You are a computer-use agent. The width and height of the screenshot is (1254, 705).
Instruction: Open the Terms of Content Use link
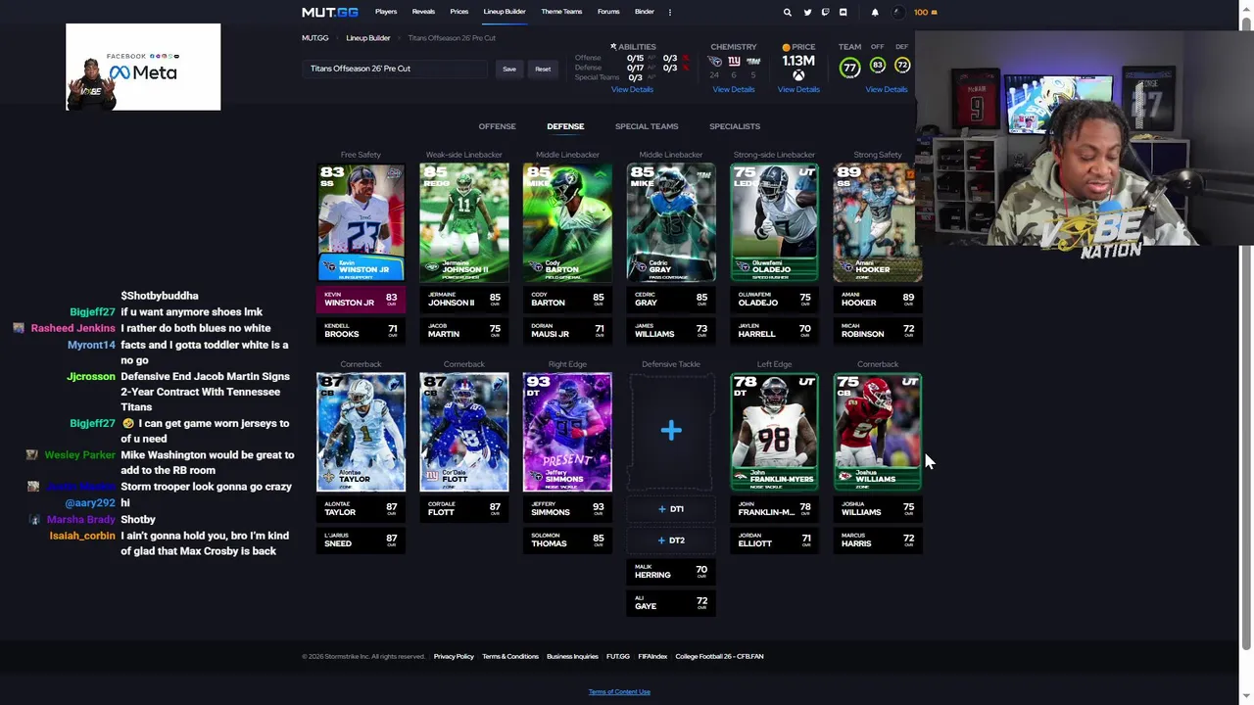[619, 691]
